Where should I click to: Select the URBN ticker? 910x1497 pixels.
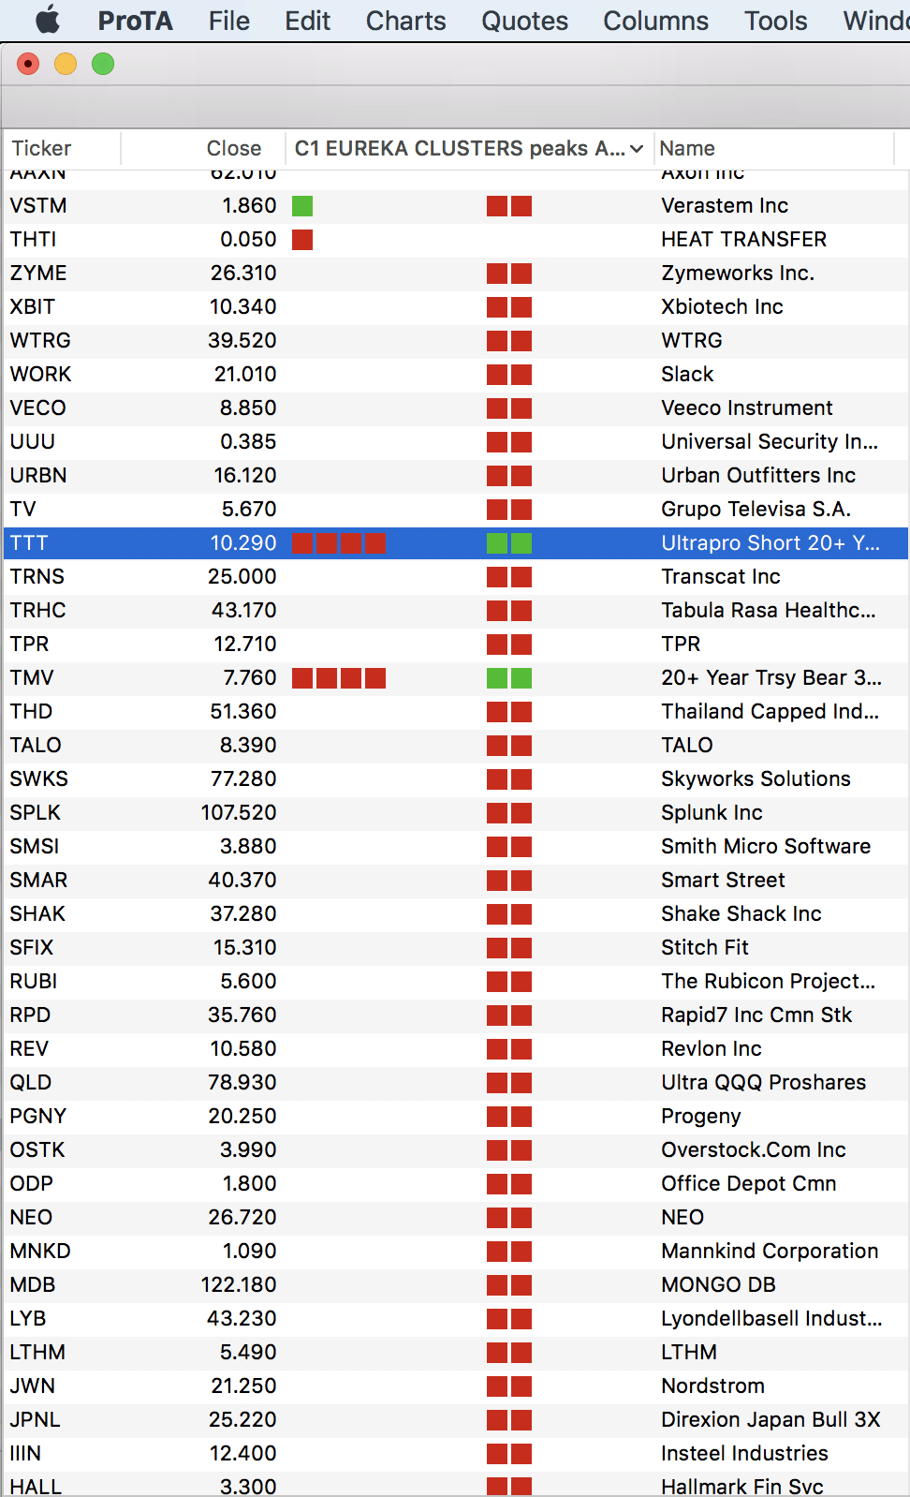38,476
